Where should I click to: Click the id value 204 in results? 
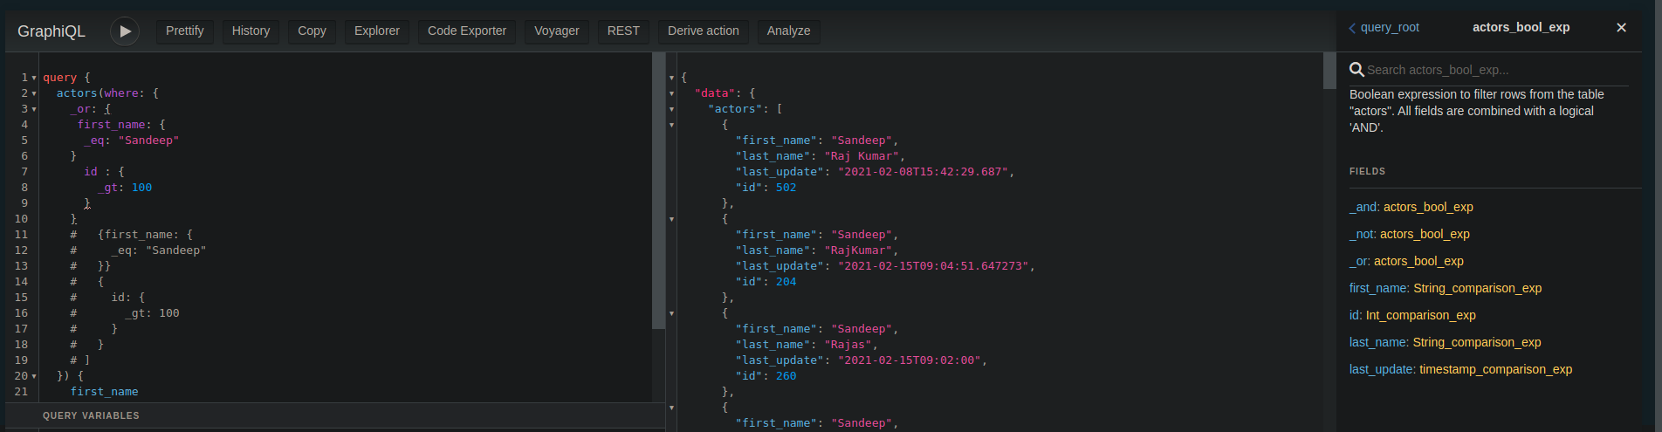(786, 282)
